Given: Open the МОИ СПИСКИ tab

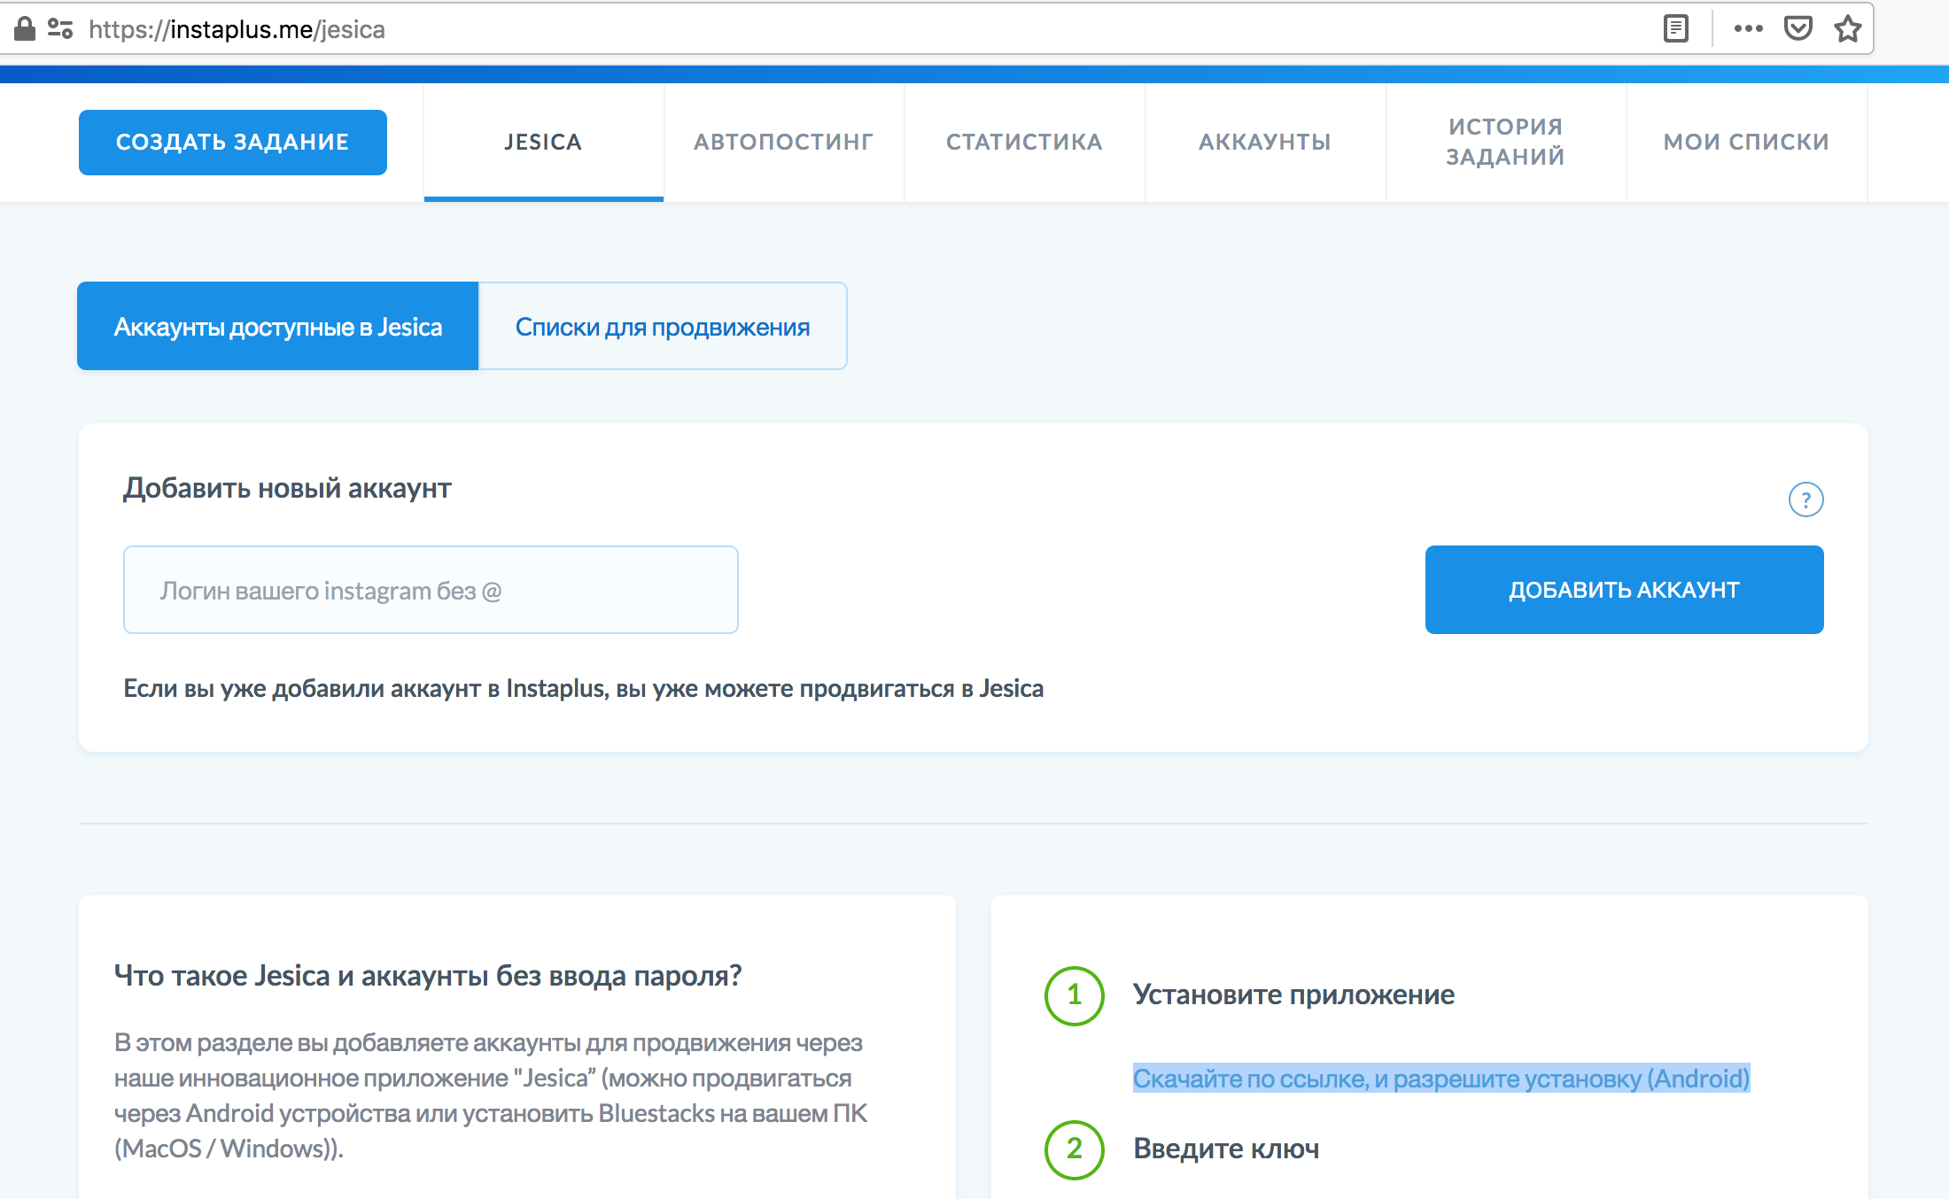Looking at the screenshot, I should [1746, 143].
